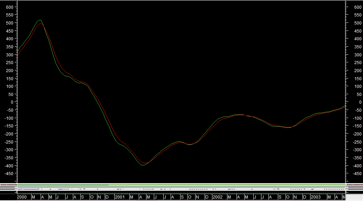The width and height of the screenshot is (363, 201).
Task: Click the 500 label on the right axis
Action: (x=357, y=23)
